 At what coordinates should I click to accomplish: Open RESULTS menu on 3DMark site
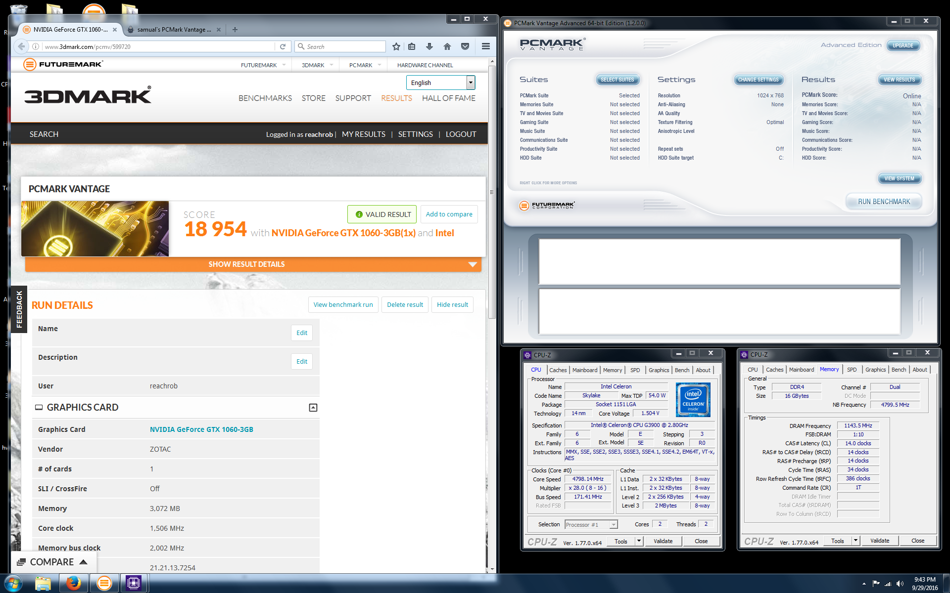click(396, 98)
